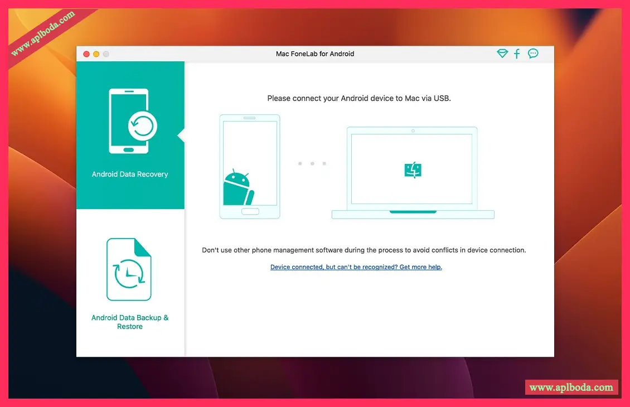
Task: Close the Mac FoneLab window with the red button
Action: [x=86, y=54]
